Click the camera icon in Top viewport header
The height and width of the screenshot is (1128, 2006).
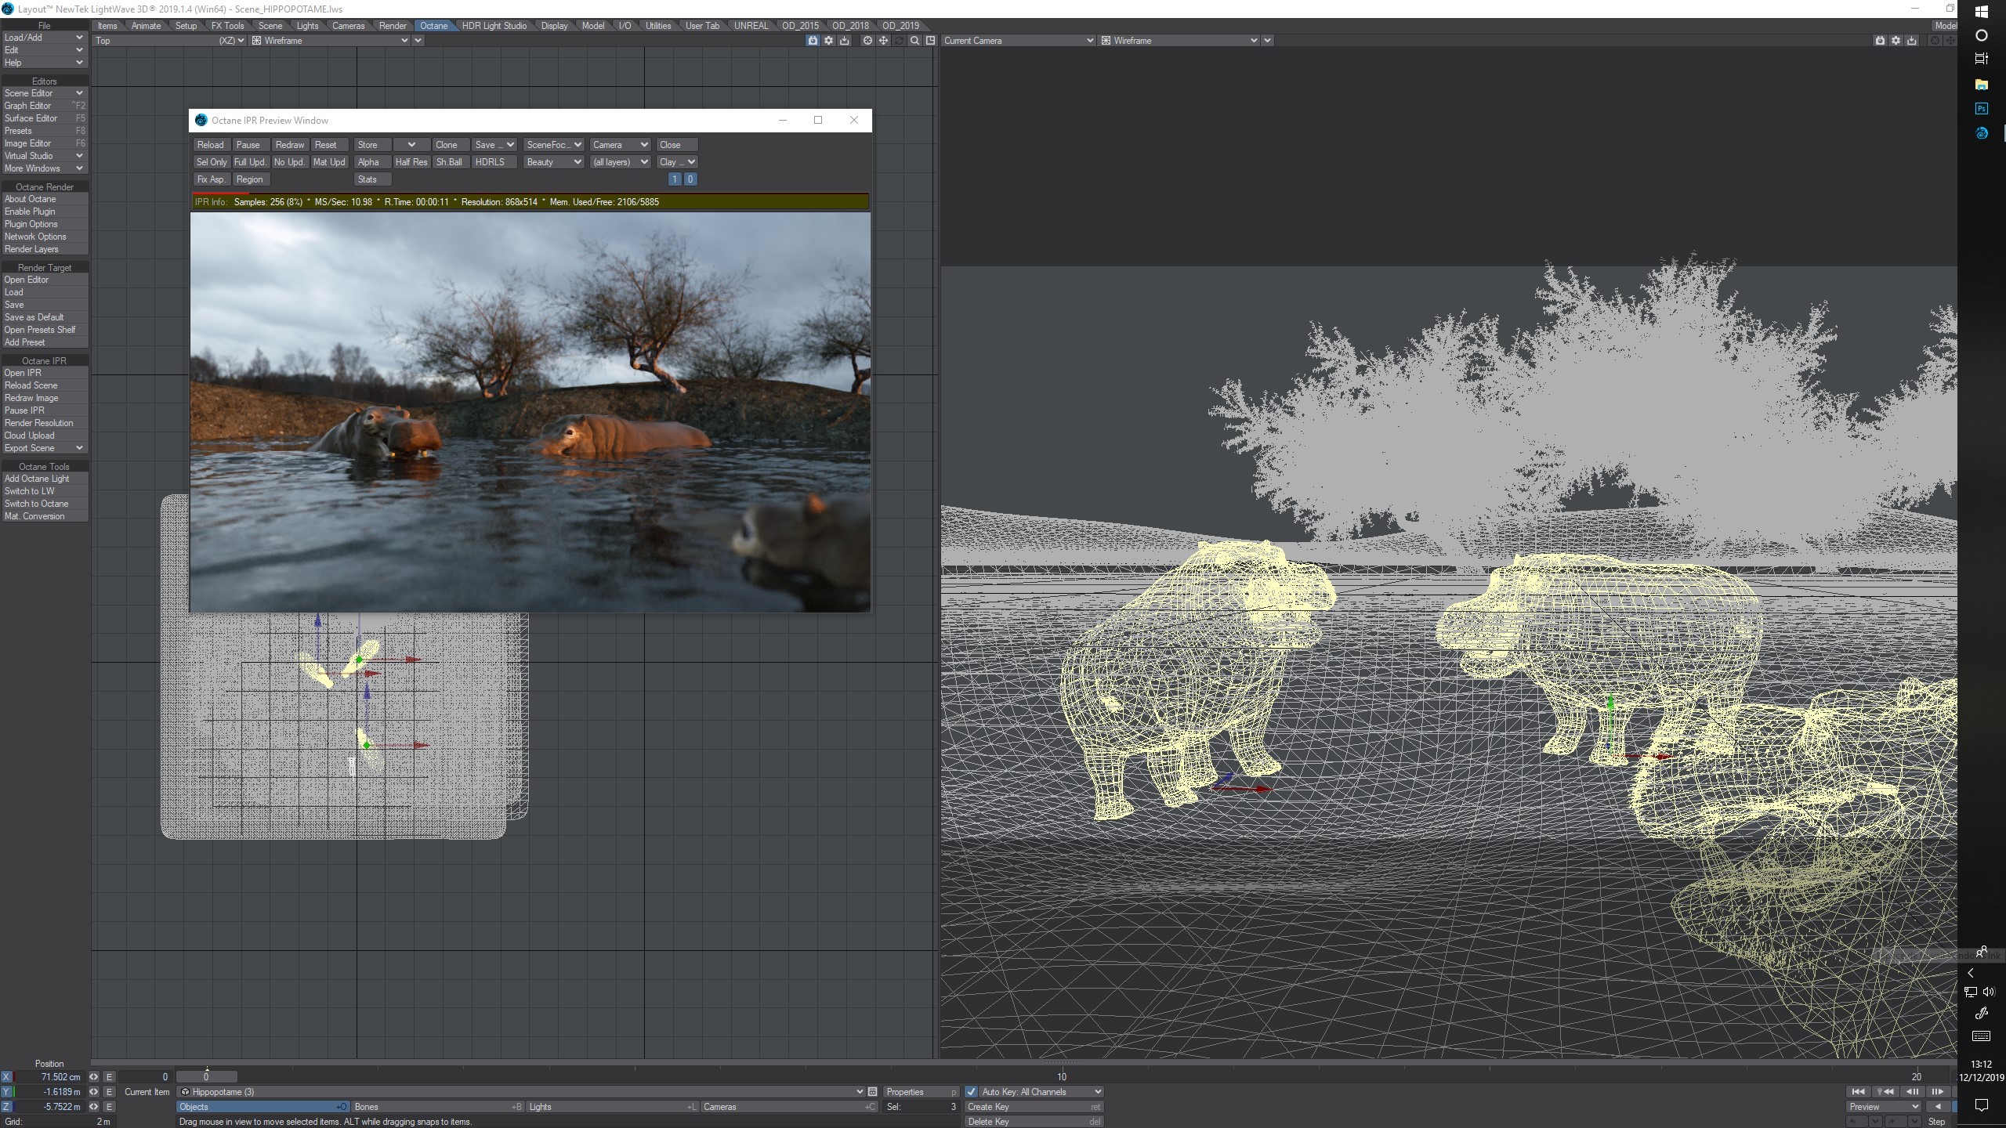[813, 41]
